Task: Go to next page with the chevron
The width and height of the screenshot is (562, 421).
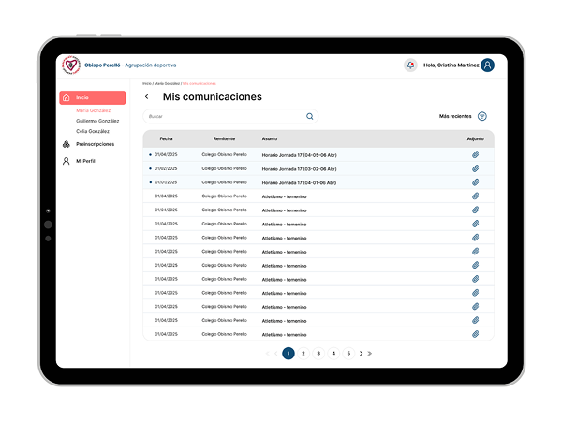Action: click(x=361, y=354)
